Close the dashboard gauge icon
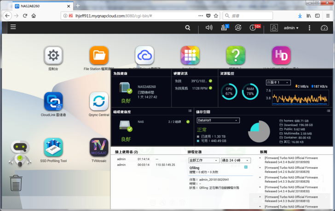Viewport: 335px width, 211px height. coord(324,28)
